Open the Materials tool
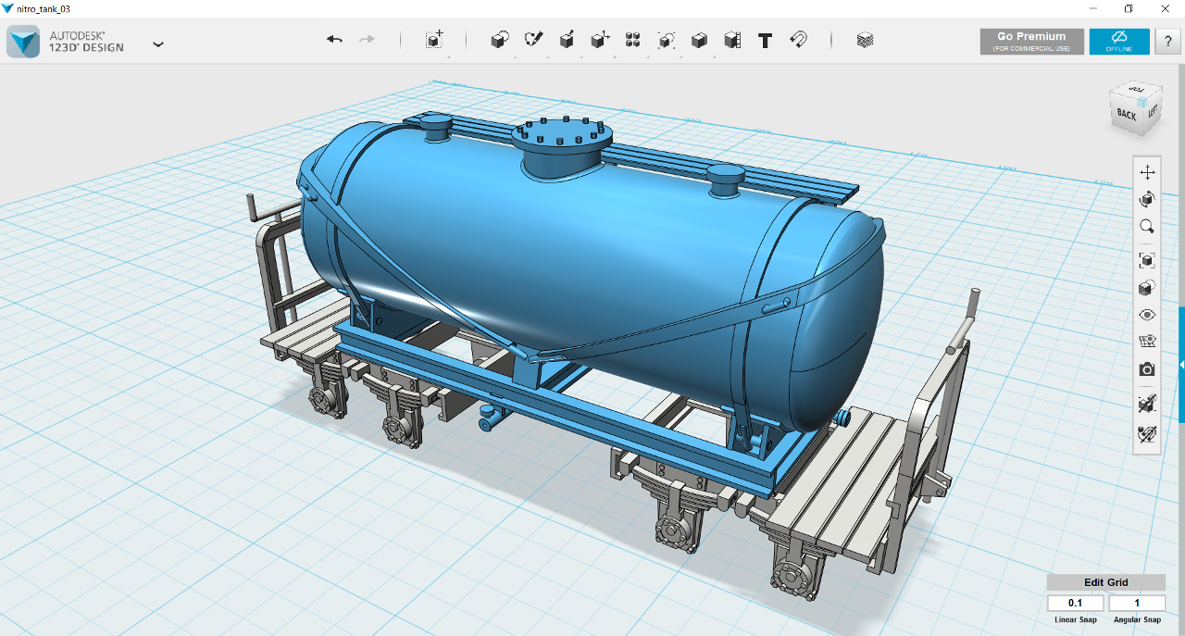Image resolution: width=1185 pixels, height=636 pixels. (x=865, y=40)
